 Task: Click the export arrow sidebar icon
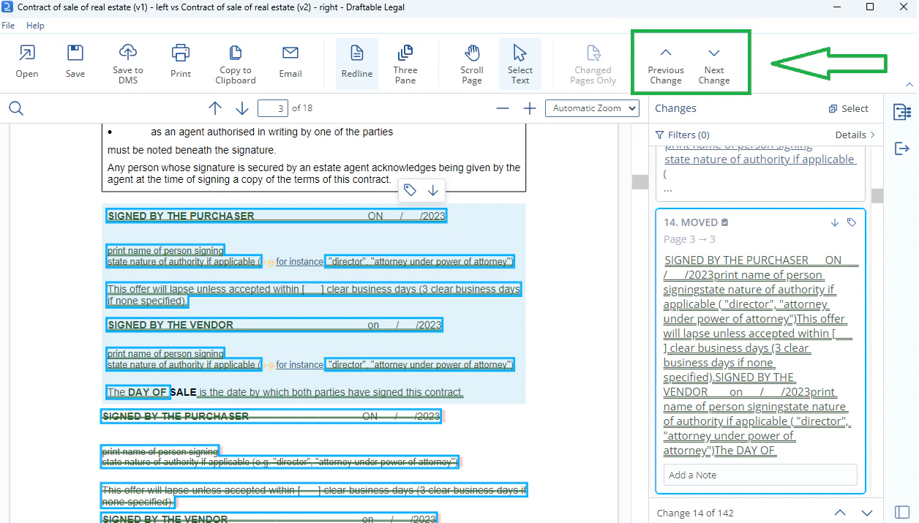click(901, 148)
